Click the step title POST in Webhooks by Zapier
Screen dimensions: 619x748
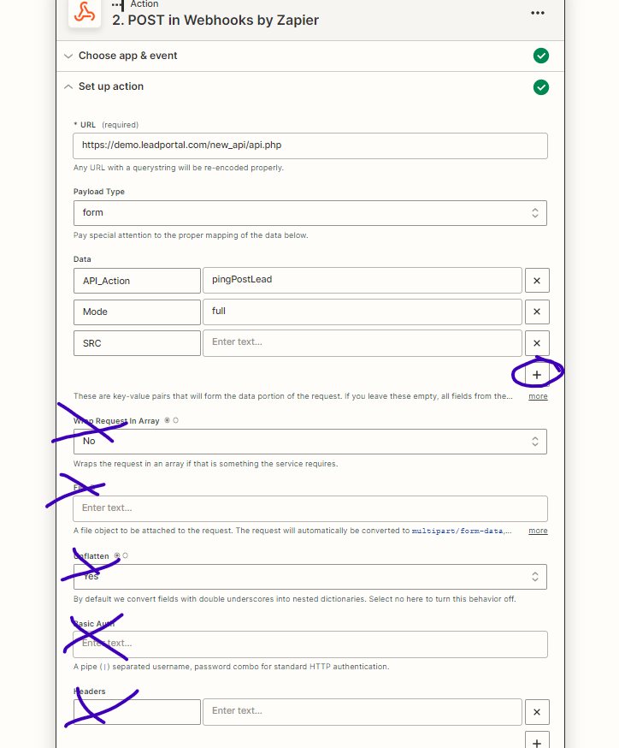pyautogui.click(x=215, y=21)
